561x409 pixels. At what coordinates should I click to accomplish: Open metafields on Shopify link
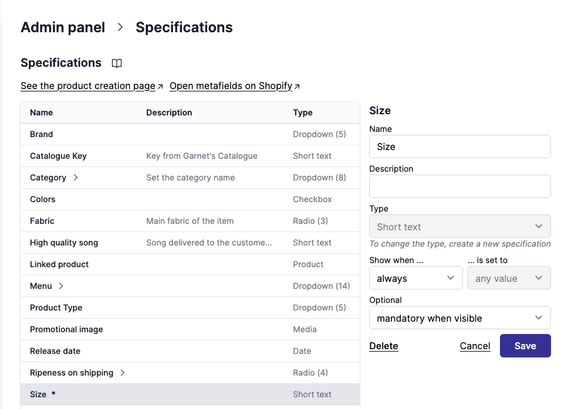coord(231,86)
